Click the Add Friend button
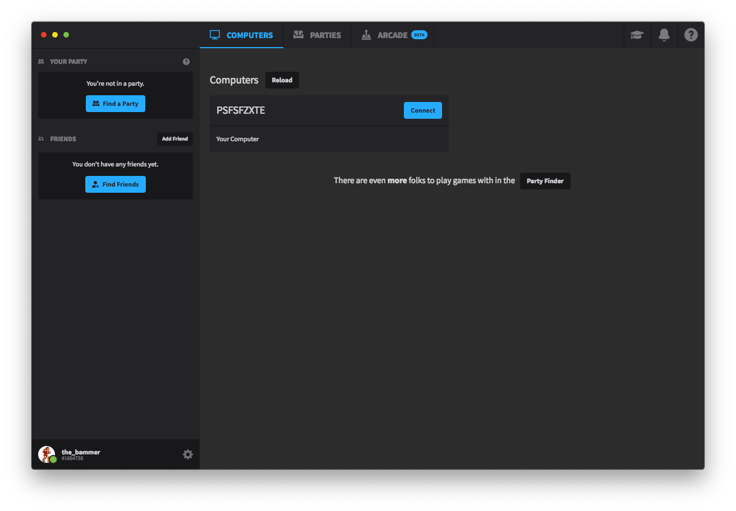 coord(175,139)
